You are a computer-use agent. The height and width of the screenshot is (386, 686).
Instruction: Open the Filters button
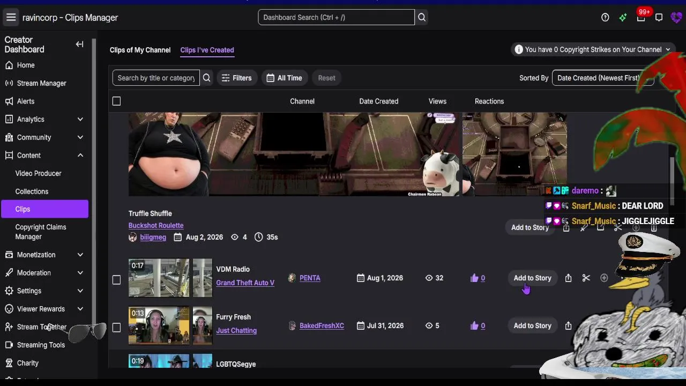tap(236, 78)
